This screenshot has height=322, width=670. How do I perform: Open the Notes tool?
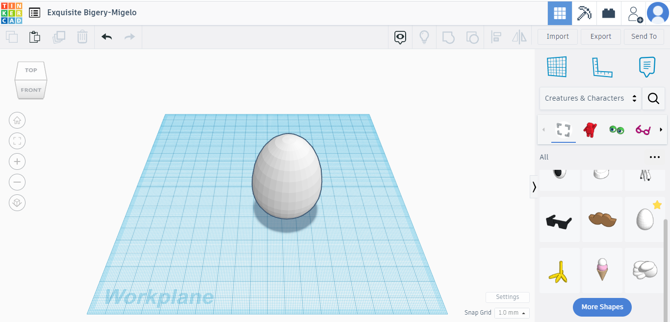646,66
